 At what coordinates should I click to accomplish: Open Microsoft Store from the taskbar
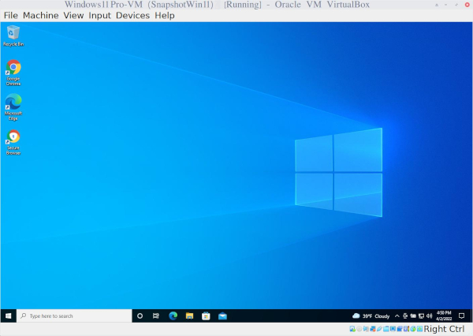pyautogui.click(x=206, y=315)
